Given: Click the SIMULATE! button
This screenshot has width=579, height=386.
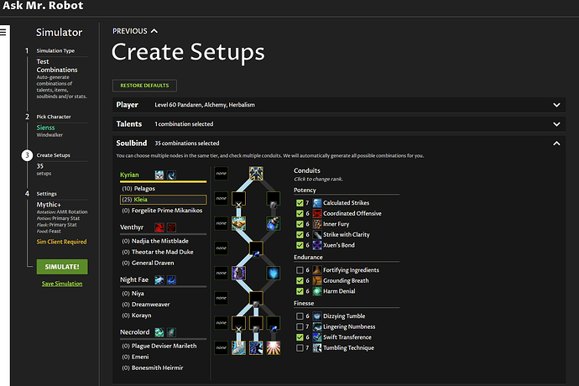Looking at the screenshot, I should 62,267.
